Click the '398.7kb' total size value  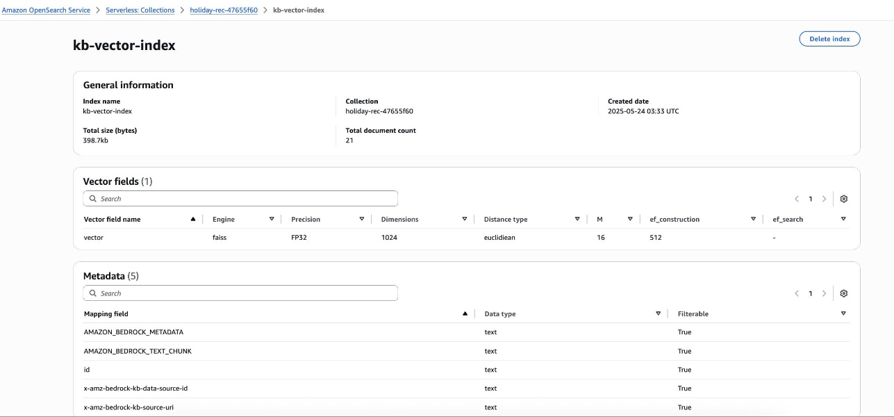[x=96, y=140]
